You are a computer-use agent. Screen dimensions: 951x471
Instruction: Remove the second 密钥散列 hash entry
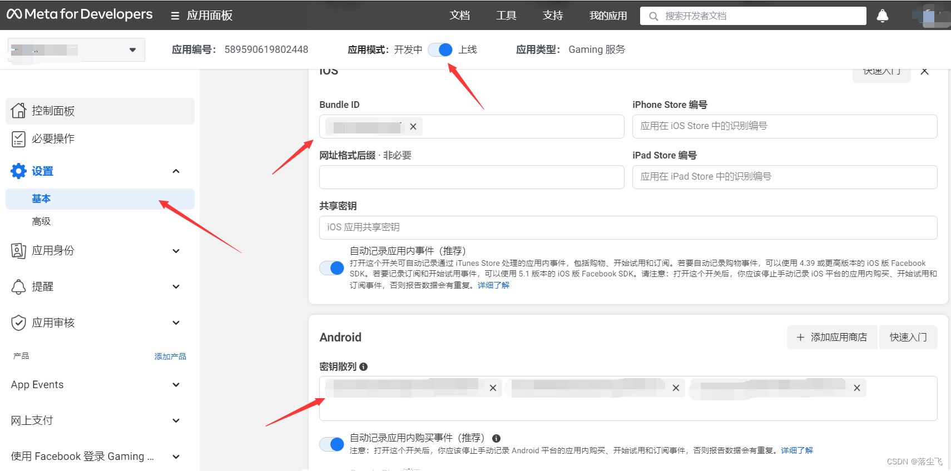(676, 388)
